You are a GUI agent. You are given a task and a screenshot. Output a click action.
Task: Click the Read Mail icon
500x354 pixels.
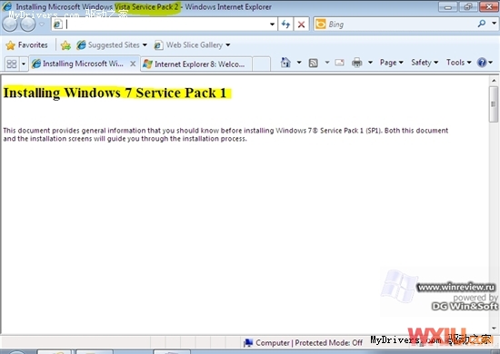coord(339,63)
